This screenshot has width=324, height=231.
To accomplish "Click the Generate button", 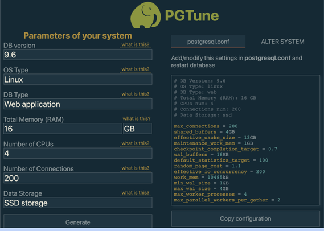I will (78, 222).
